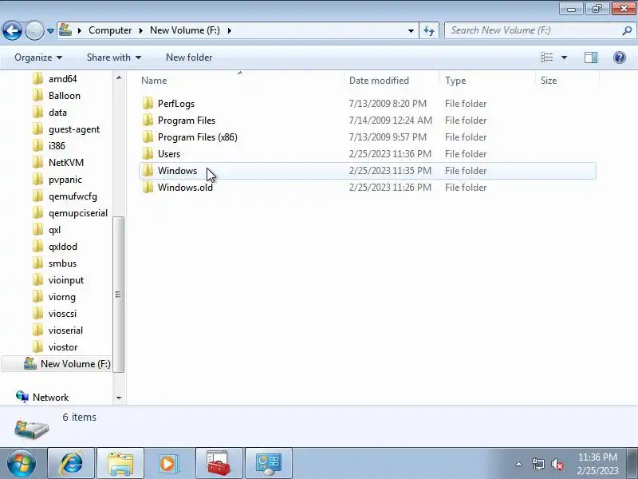Select qemufwcfg in the navigation tree

tap(73, 196)
